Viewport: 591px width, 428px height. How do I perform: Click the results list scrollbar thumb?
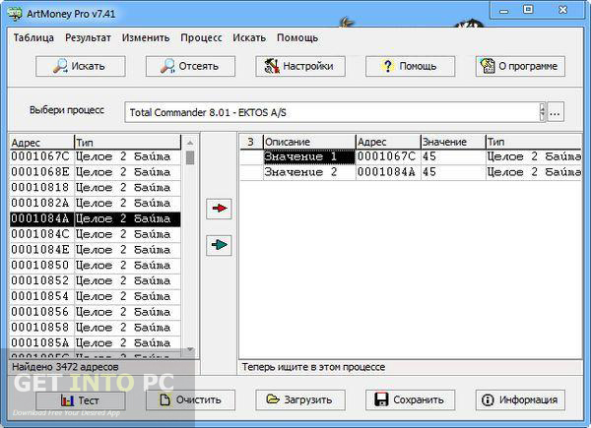coord(190,157)
